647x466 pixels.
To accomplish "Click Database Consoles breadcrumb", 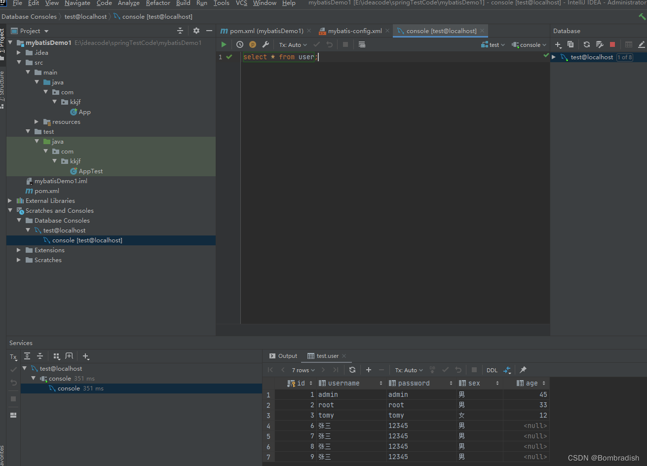I will [29, 16].
